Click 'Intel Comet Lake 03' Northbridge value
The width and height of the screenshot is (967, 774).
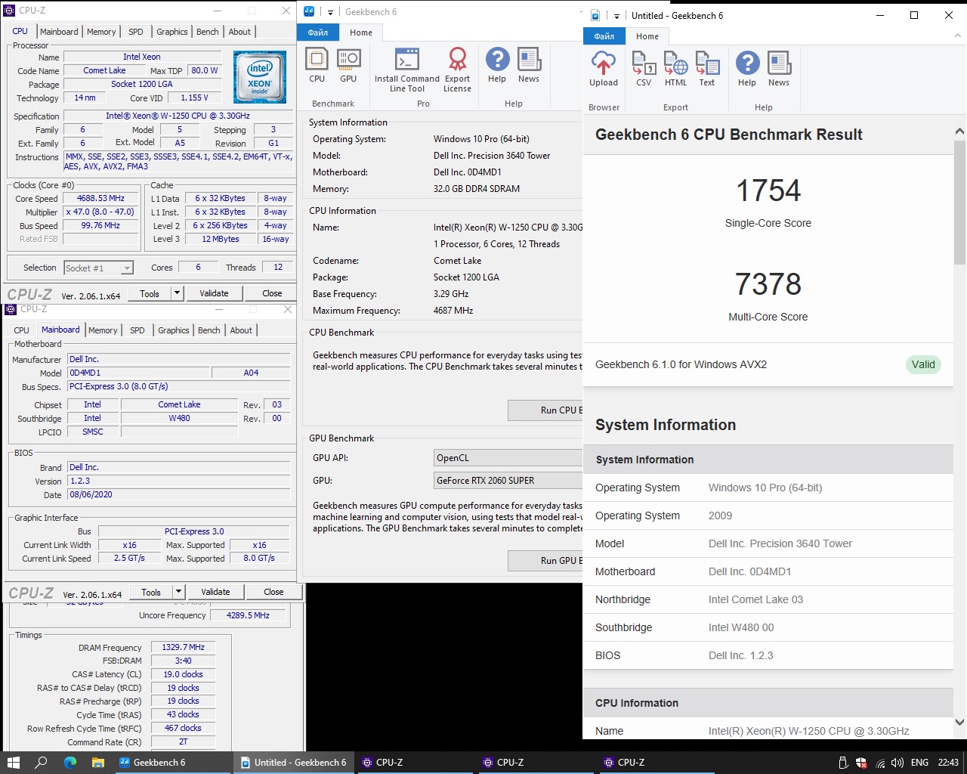[x=755, y=599]
